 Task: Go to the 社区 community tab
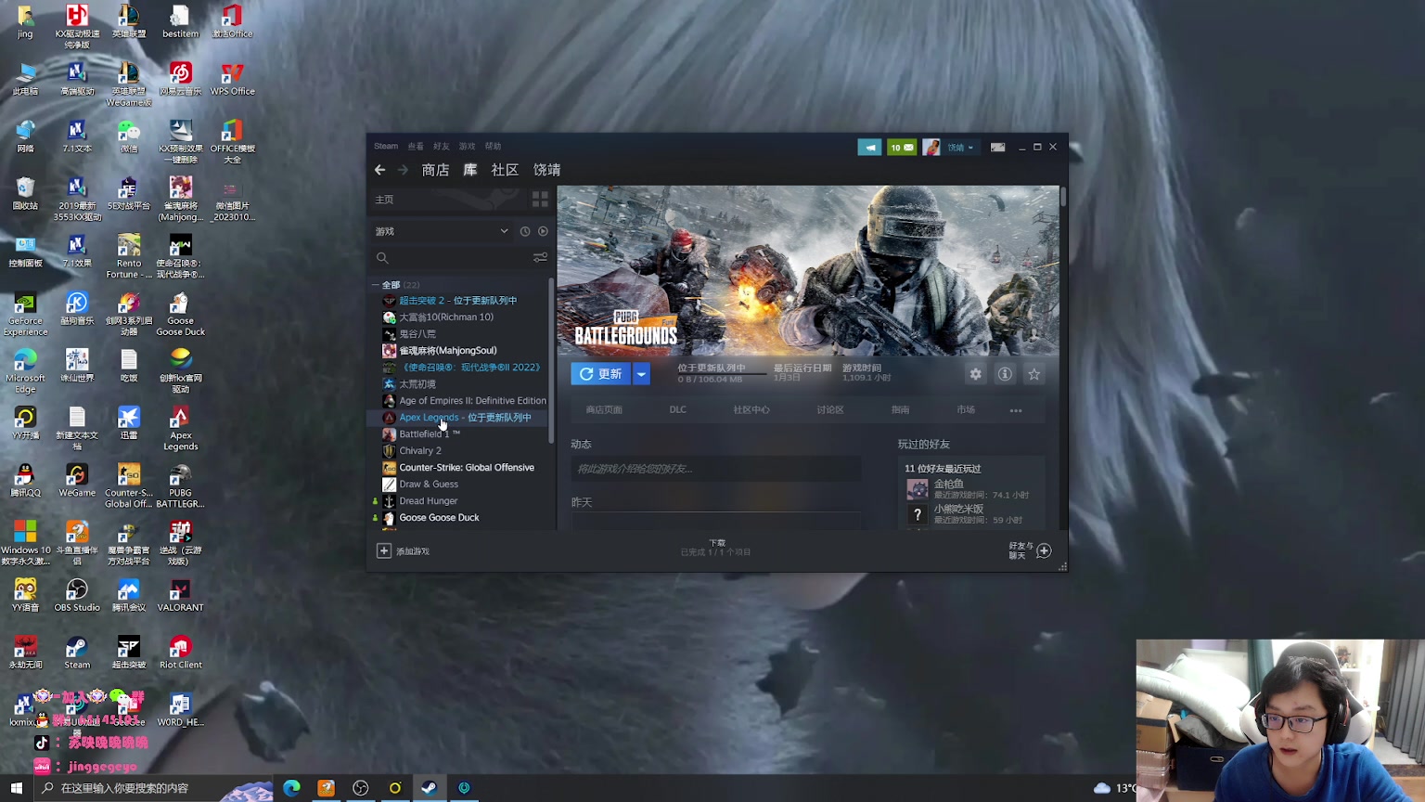pos(505,170)
